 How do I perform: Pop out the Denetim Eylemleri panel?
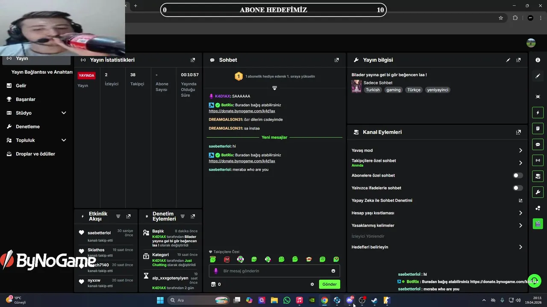[193, 217]
